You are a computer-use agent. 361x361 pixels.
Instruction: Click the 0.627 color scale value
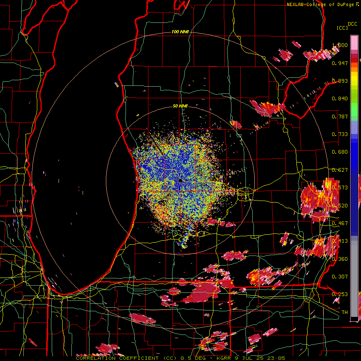(340, 170)
